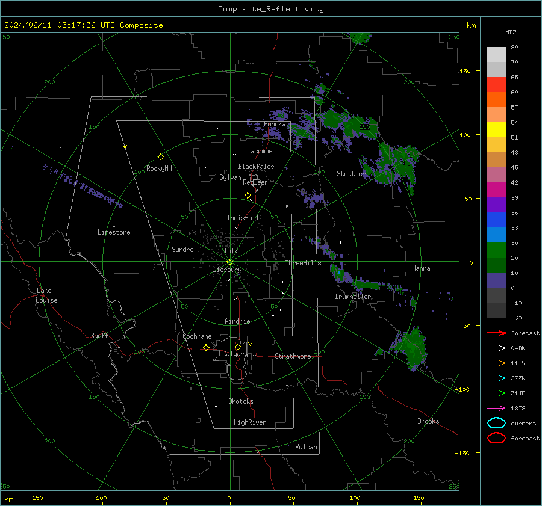542x506 pixels.
Task: Click the Brooks town label
Action: click(x=428, y=421)
